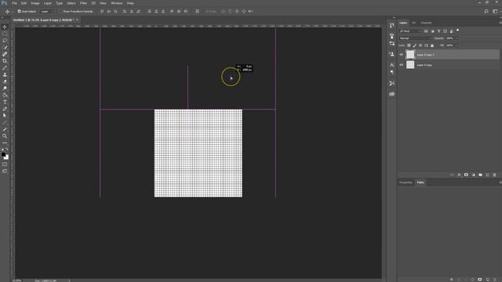Open the Filter menu
Image resolution: width=502 pixels, height=282 pixels.
tap(83, 3)
